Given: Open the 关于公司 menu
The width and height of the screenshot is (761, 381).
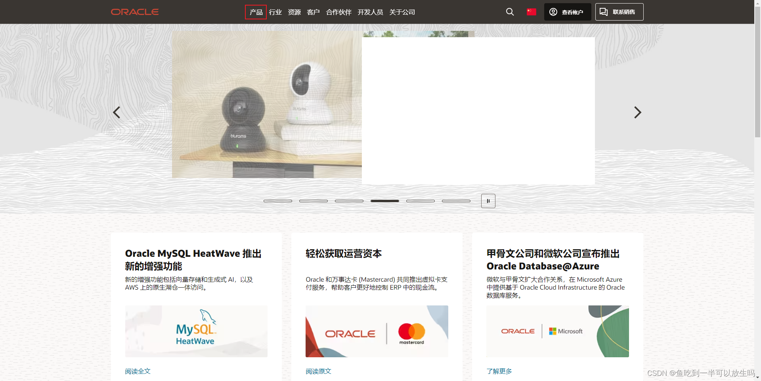Looking at the screenshot, I should click(402, 12).
